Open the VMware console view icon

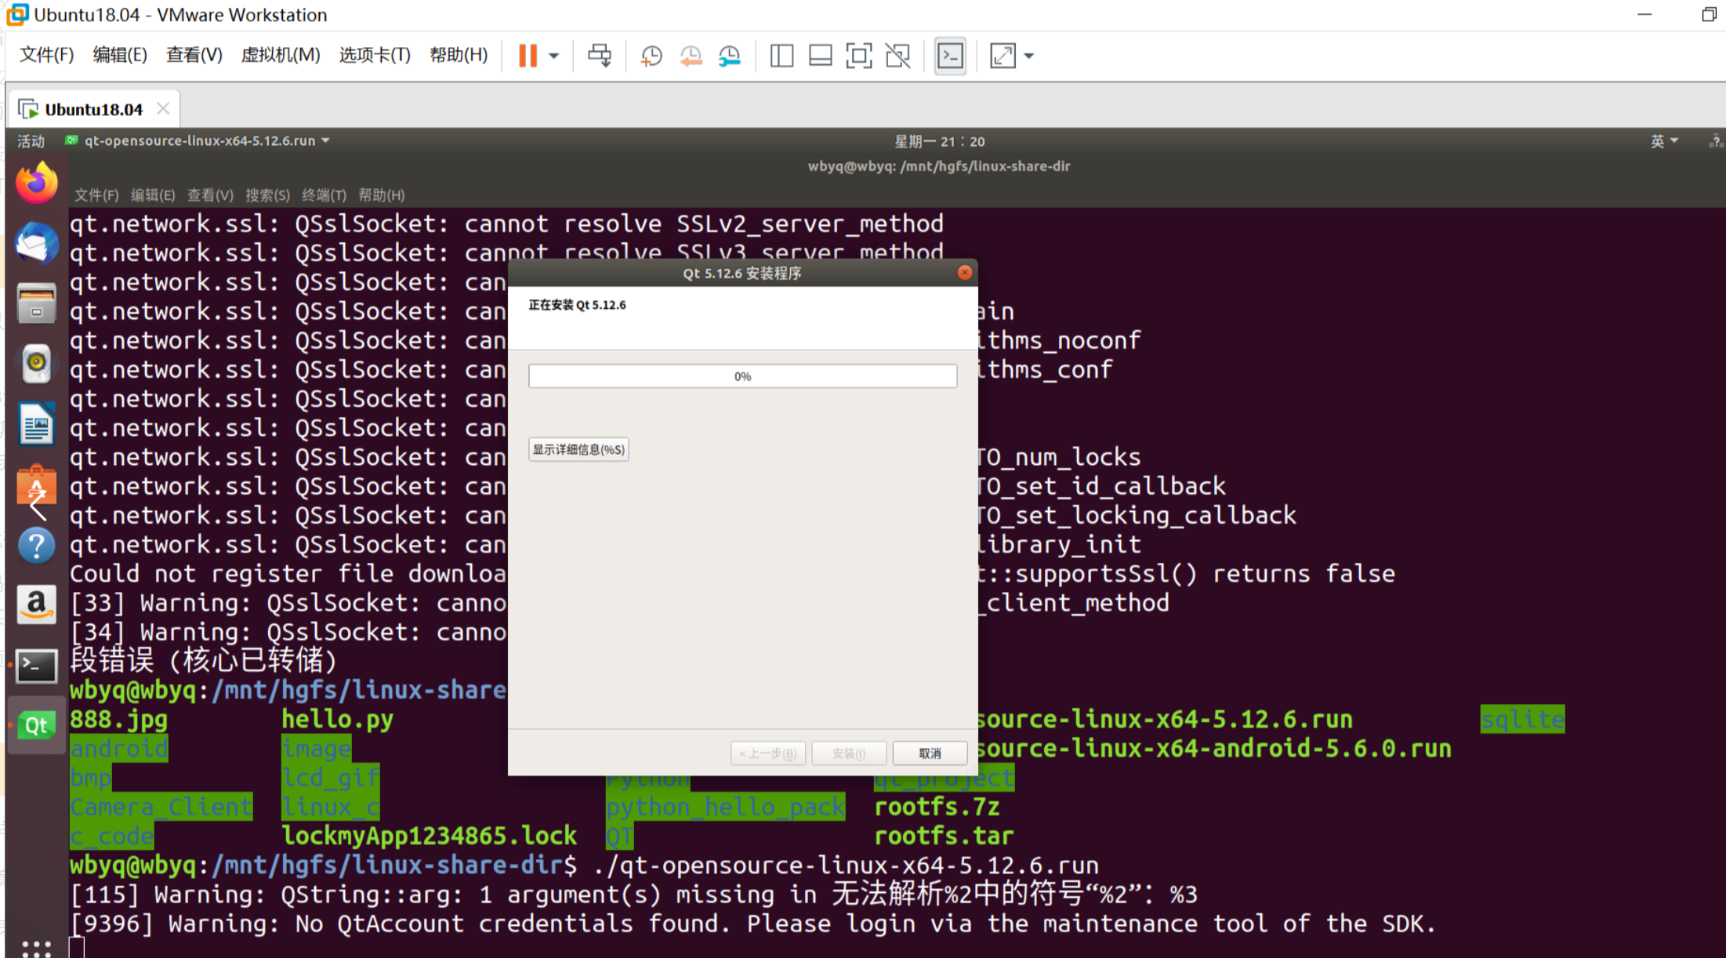coord(950,56)
